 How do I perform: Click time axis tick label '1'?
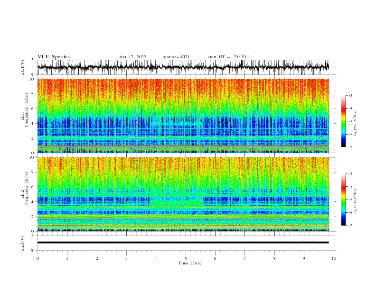(x=67, y=258)
